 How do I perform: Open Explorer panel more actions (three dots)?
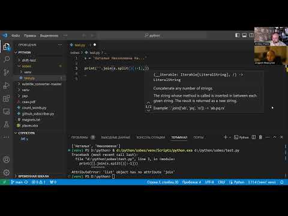coord(60,45)
